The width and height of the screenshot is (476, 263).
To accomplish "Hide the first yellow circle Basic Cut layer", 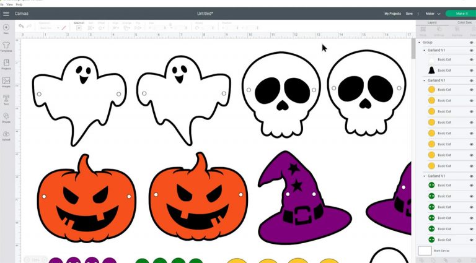I will (472, 90).
